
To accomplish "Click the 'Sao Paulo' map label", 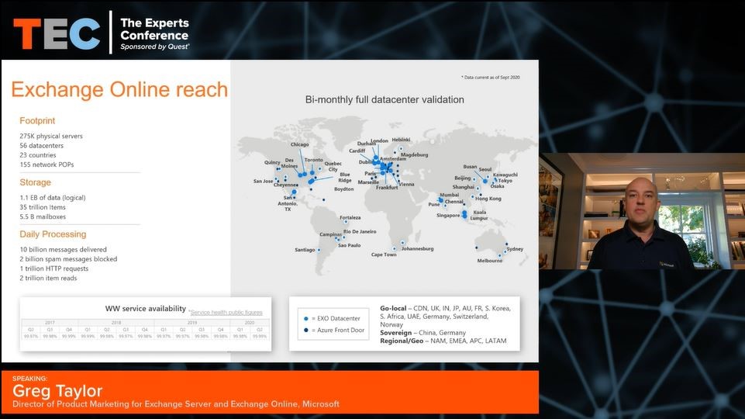I will [x=349, y=245].
